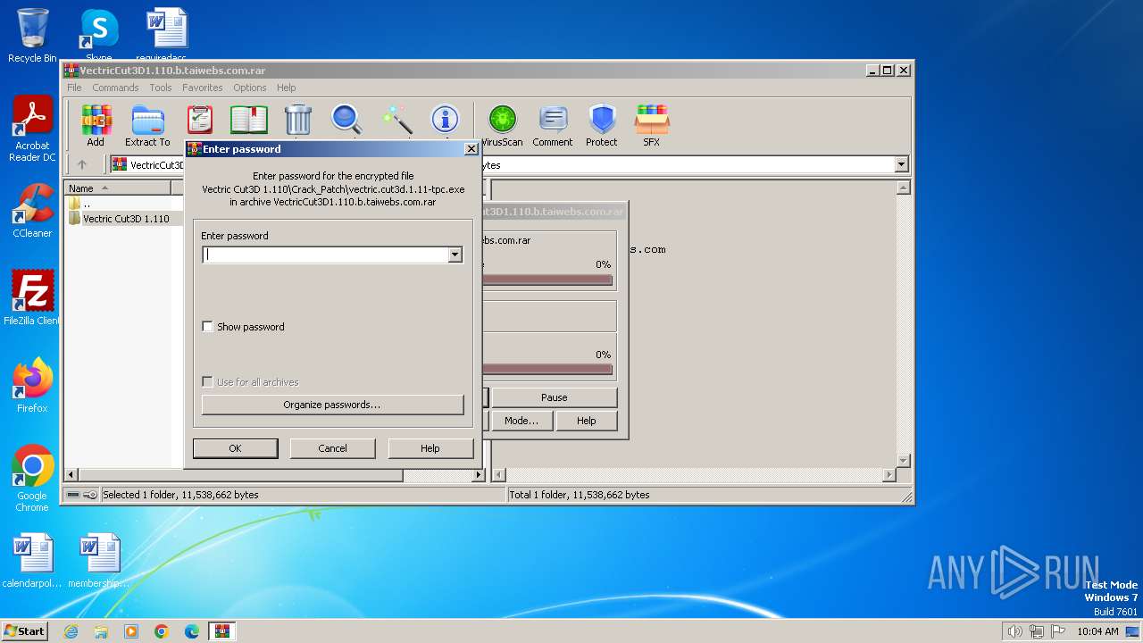Select the Vectric Cut3D 1.110 folder
Screen dimensions: 1143x643
coord(126,219)
